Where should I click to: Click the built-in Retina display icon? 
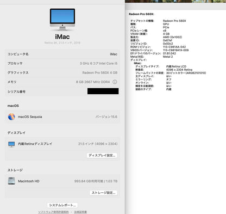(11, 144)
